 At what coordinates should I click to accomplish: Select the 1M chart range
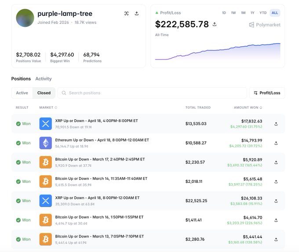(x=243, y=13)
